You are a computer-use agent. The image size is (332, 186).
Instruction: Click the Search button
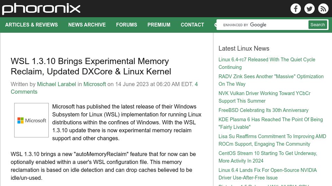[317, 25]
